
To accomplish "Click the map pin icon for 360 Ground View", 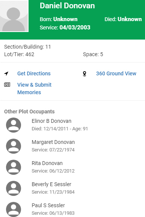I will coord(85,73).
